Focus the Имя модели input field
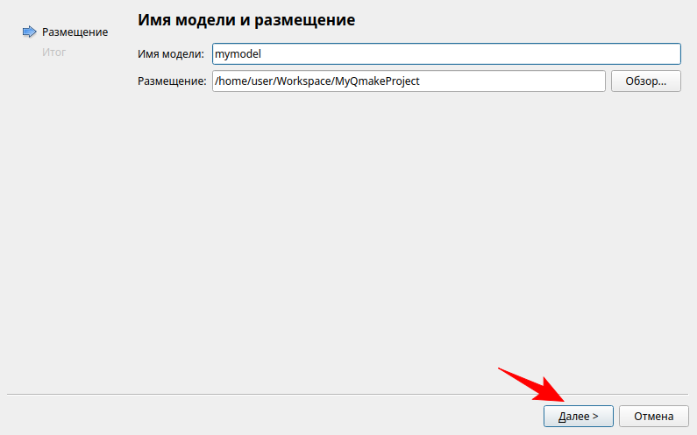 445,54
